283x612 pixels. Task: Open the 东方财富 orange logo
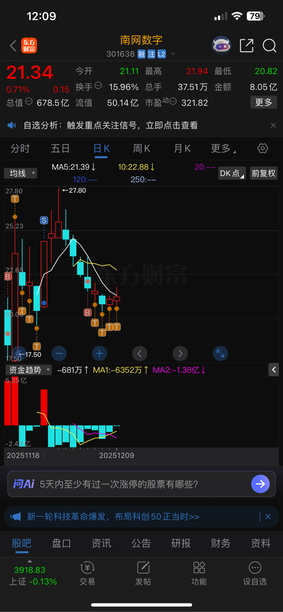[29, 46]
